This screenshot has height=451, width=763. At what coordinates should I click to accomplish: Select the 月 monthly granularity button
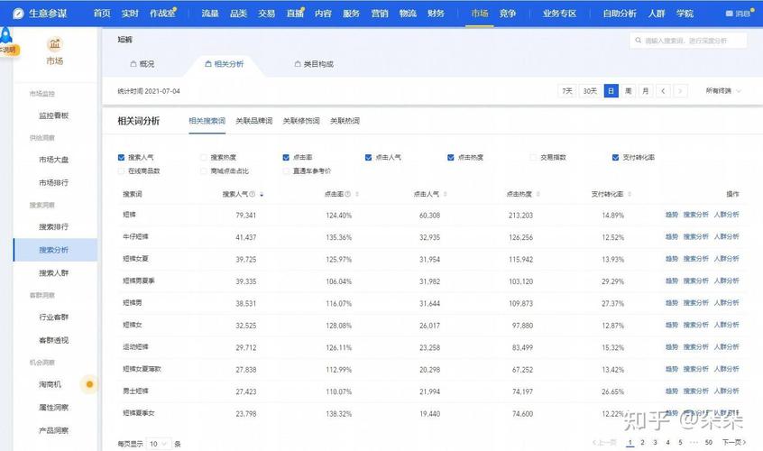tap(645, 91)
